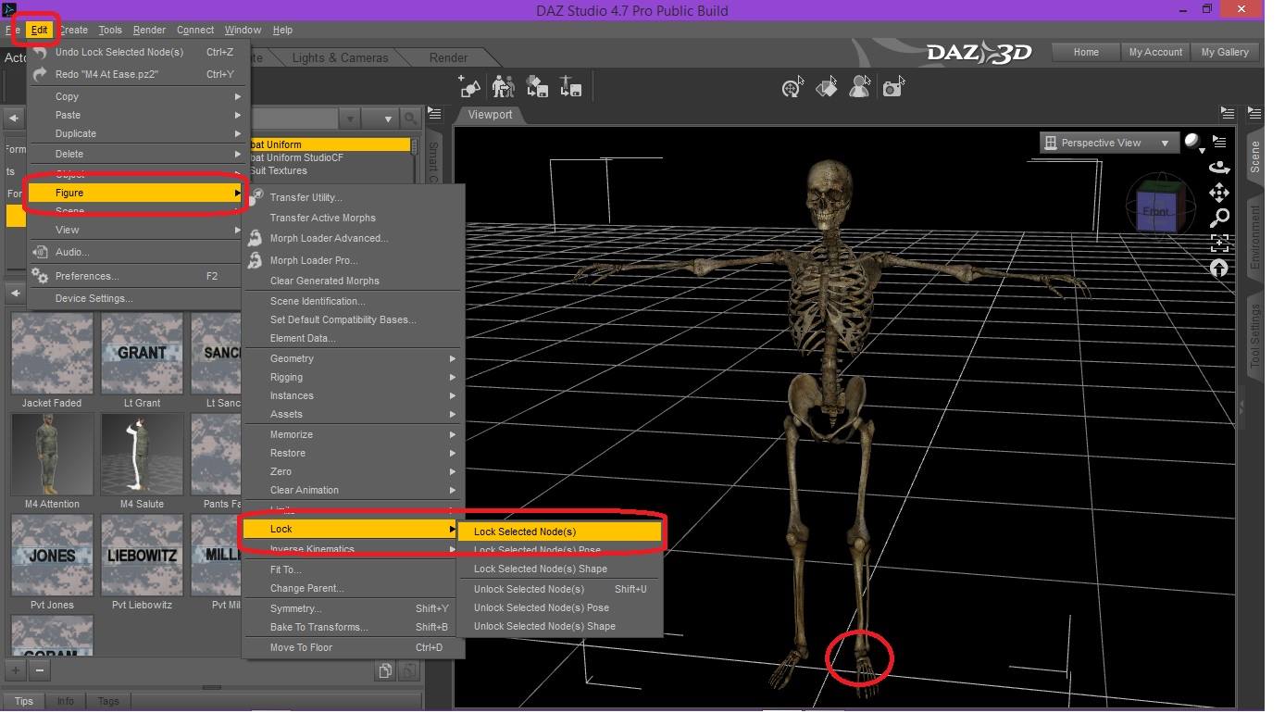The height and width of the screenshot is (713, 1285).
Task: Click the search magnifier in content pane
Action: (x=410, y=119)
